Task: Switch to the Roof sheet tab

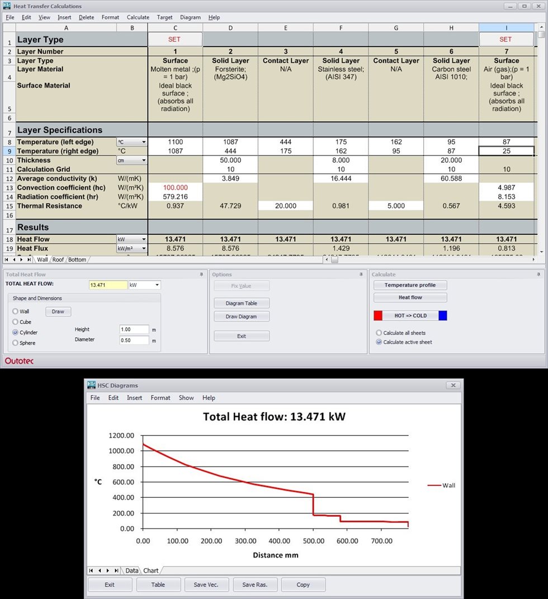Action: click(x=58, y=260)
